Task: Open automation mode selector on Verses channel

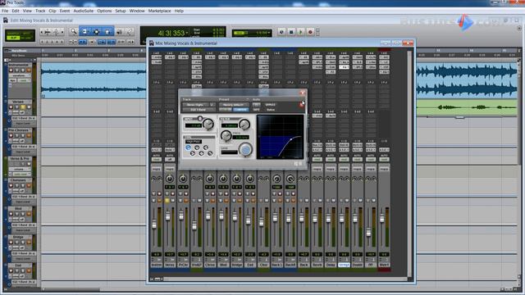Action: pyautogui.click(x=170, y=160)
